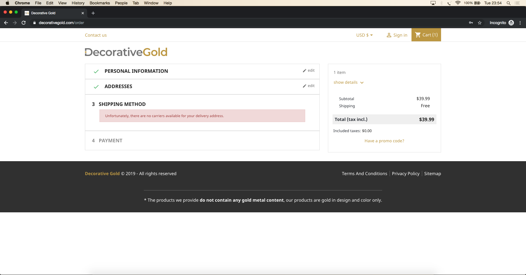Click the browser forward arrow
526x275 pixels.
coord(15,23)
